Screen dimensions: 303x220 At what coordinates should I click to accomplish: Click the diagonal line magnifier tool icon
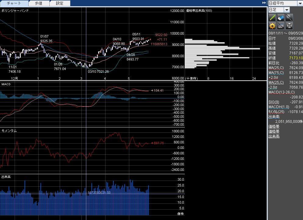tap(289, 17)
